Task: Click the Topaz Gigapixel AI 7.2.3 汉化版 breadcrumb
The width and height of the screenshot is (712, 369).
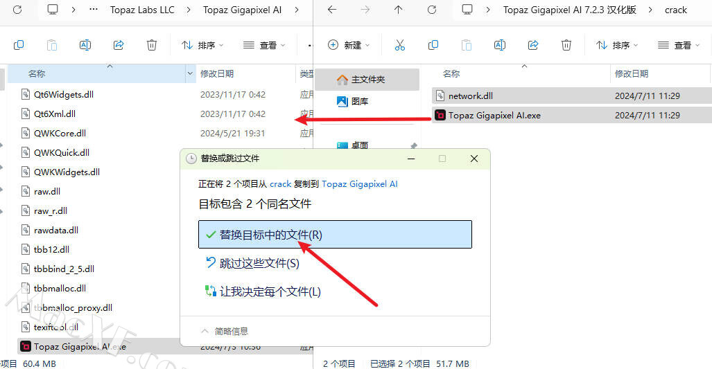Action: (569, 10)
